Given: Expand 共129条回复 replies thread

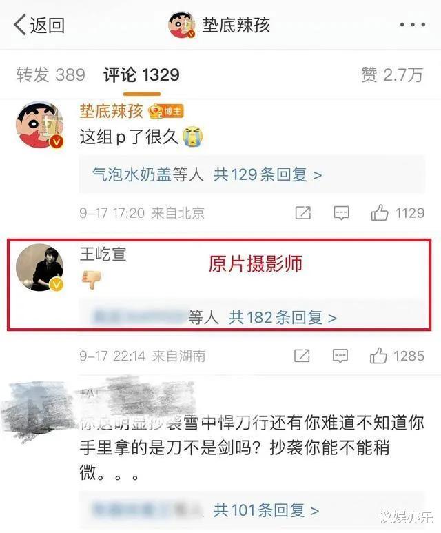Looking at the screenshot, I should (x=267, y=174).
